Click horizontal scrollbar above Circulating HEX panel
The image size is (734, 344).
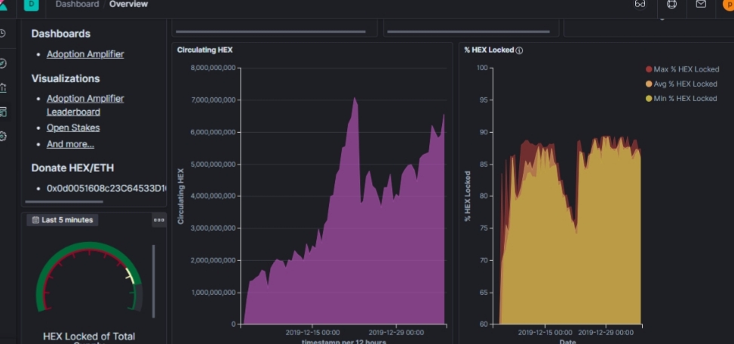[x=271, y=32]
